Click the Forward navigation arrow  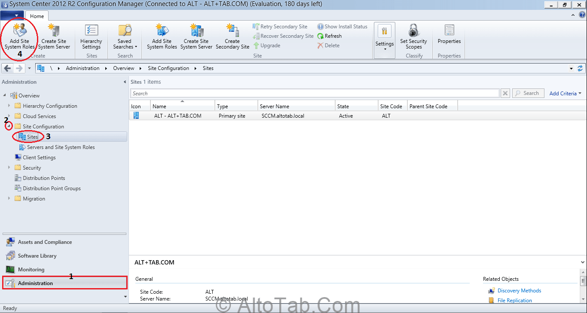click(x=19, y=68)
